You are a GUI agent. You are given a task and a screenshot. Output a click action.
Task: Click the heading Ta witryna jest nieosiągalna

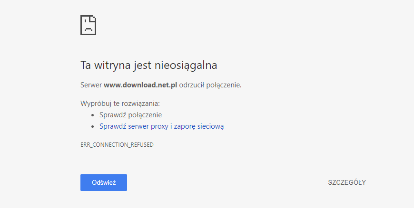tap(148, 65)
